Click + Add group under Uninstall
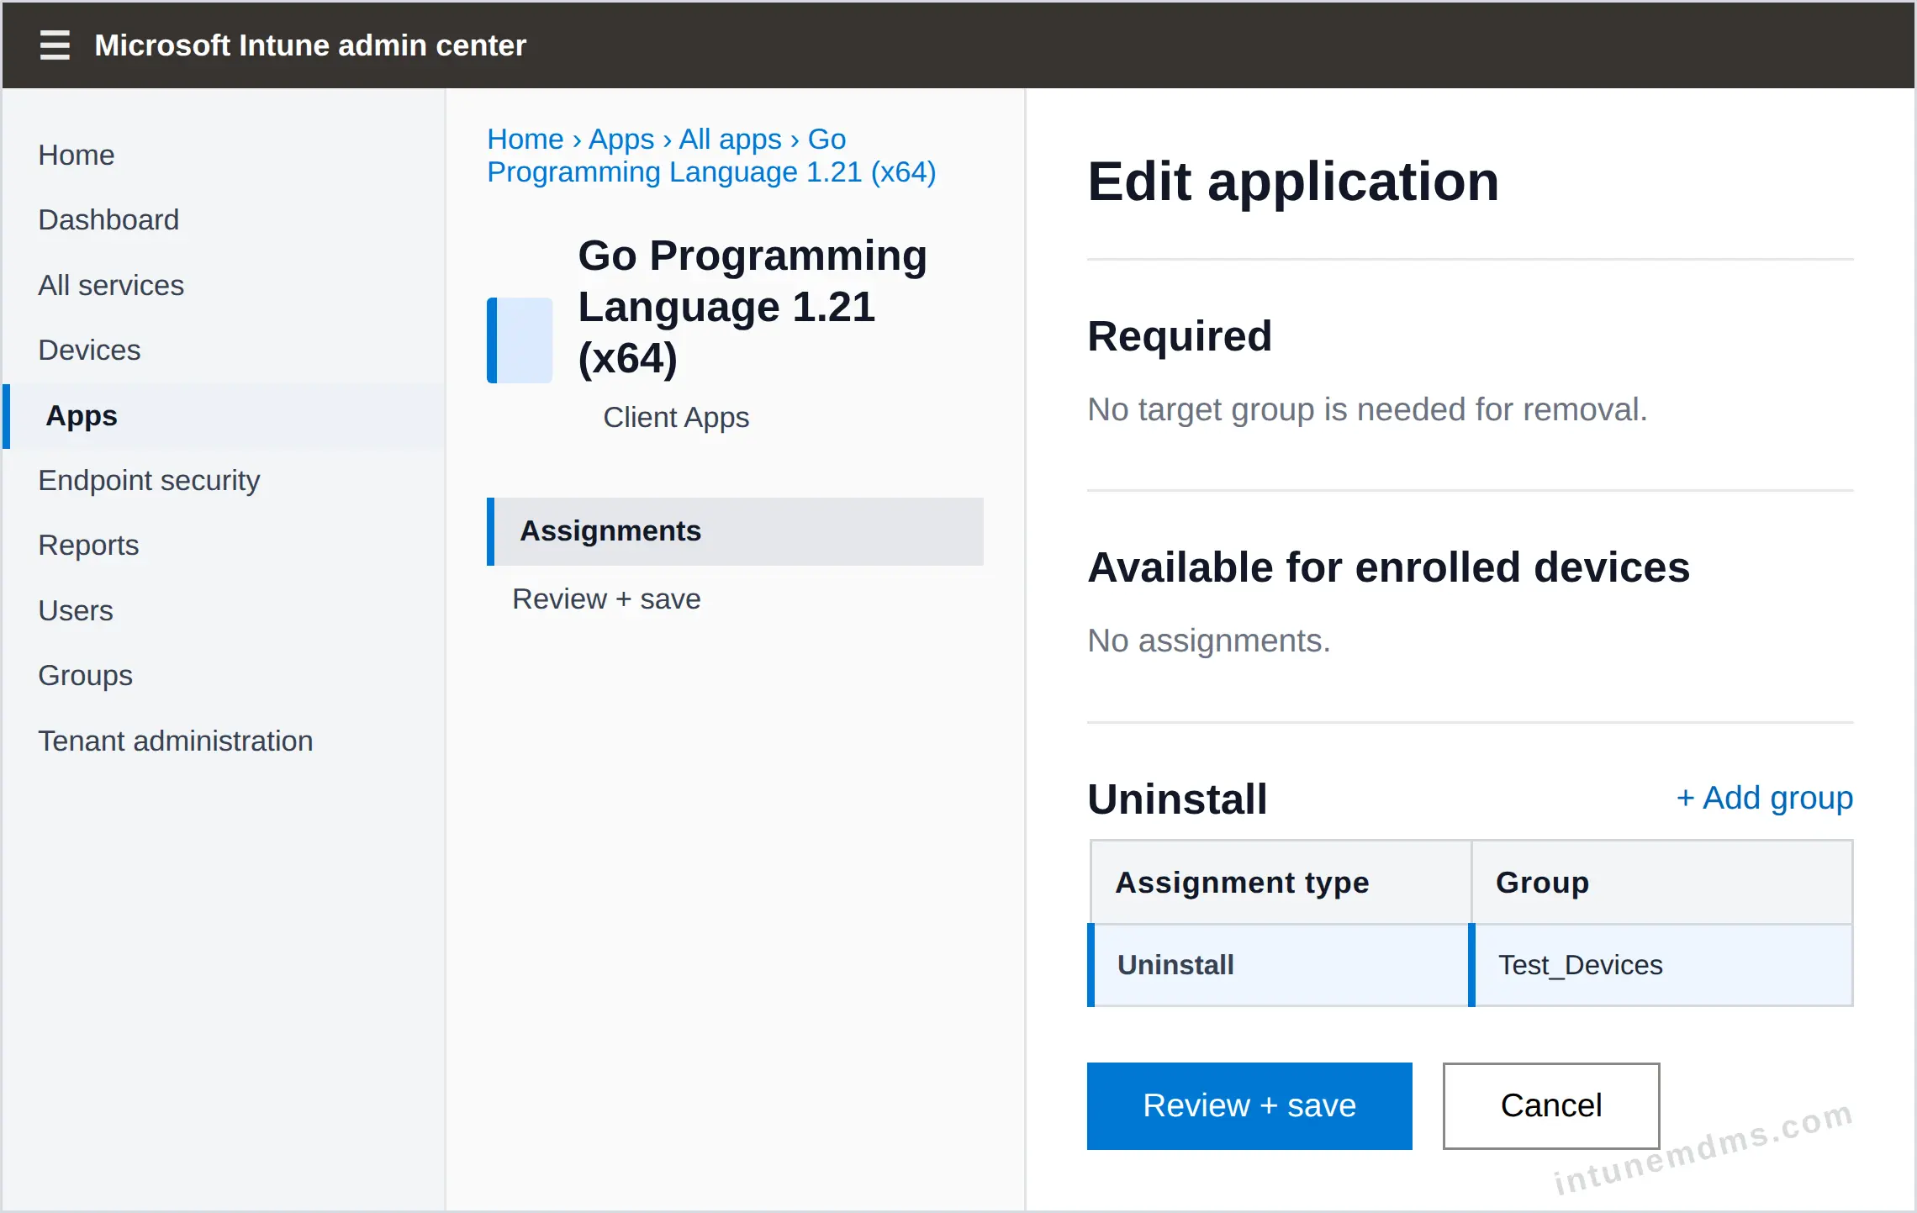 point(1764,798)
